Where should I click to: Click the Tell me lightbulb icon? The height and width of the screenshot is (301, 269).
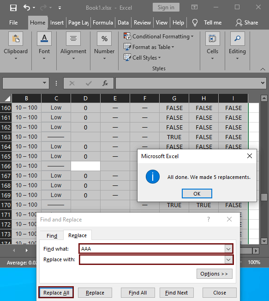195,23
